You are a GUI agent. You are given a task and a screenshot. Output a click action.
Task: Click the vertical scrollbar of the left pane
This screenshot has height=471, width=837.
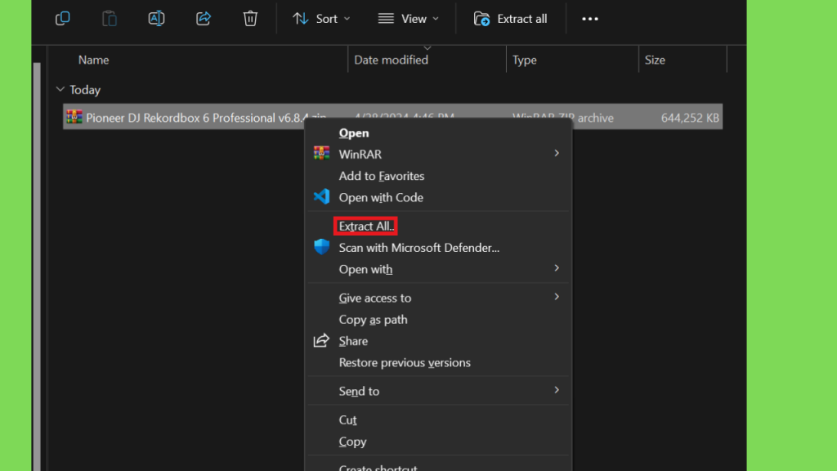pyautogui.click(x=37, y=267)
